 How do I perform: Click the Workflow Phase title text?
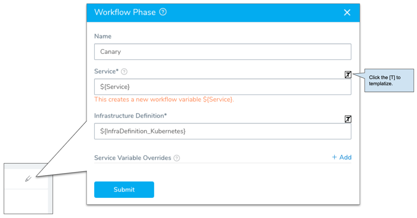tap(125, 12)
